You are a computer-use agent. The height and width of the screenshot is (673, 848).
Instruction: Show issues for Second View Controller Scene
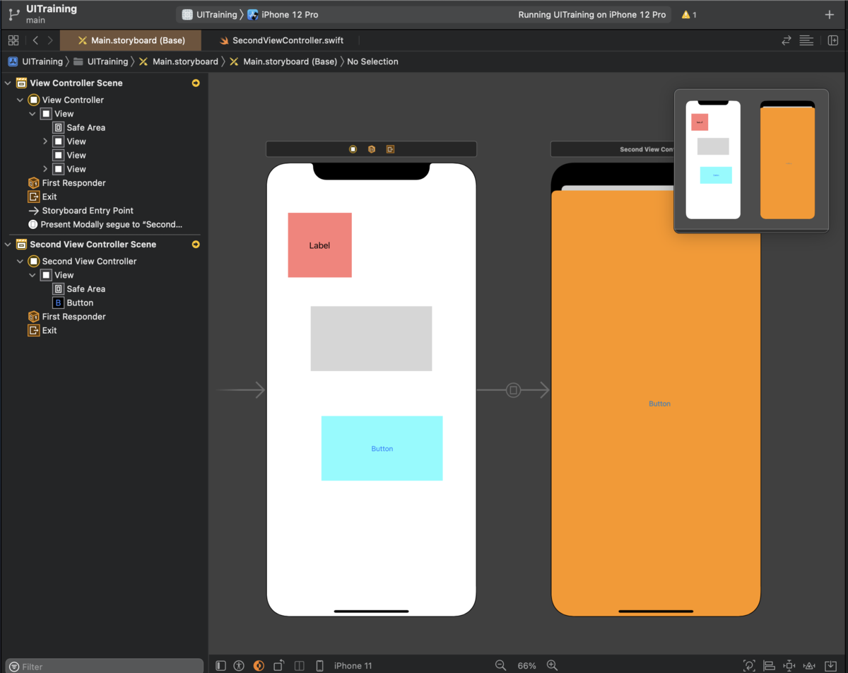click(x=196, y=244)
